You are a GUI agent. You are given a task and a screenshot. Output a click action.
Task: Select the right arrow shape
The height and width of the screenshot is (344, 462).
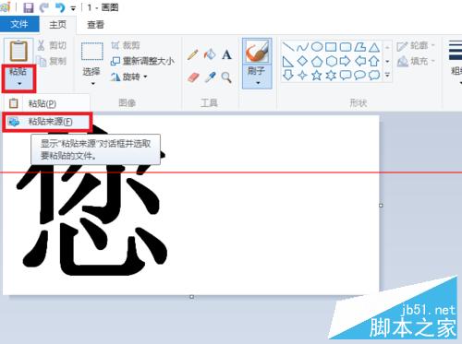(346, 61)
